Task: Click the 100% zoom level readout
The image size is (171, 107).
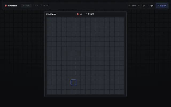Action: [134, 6]
